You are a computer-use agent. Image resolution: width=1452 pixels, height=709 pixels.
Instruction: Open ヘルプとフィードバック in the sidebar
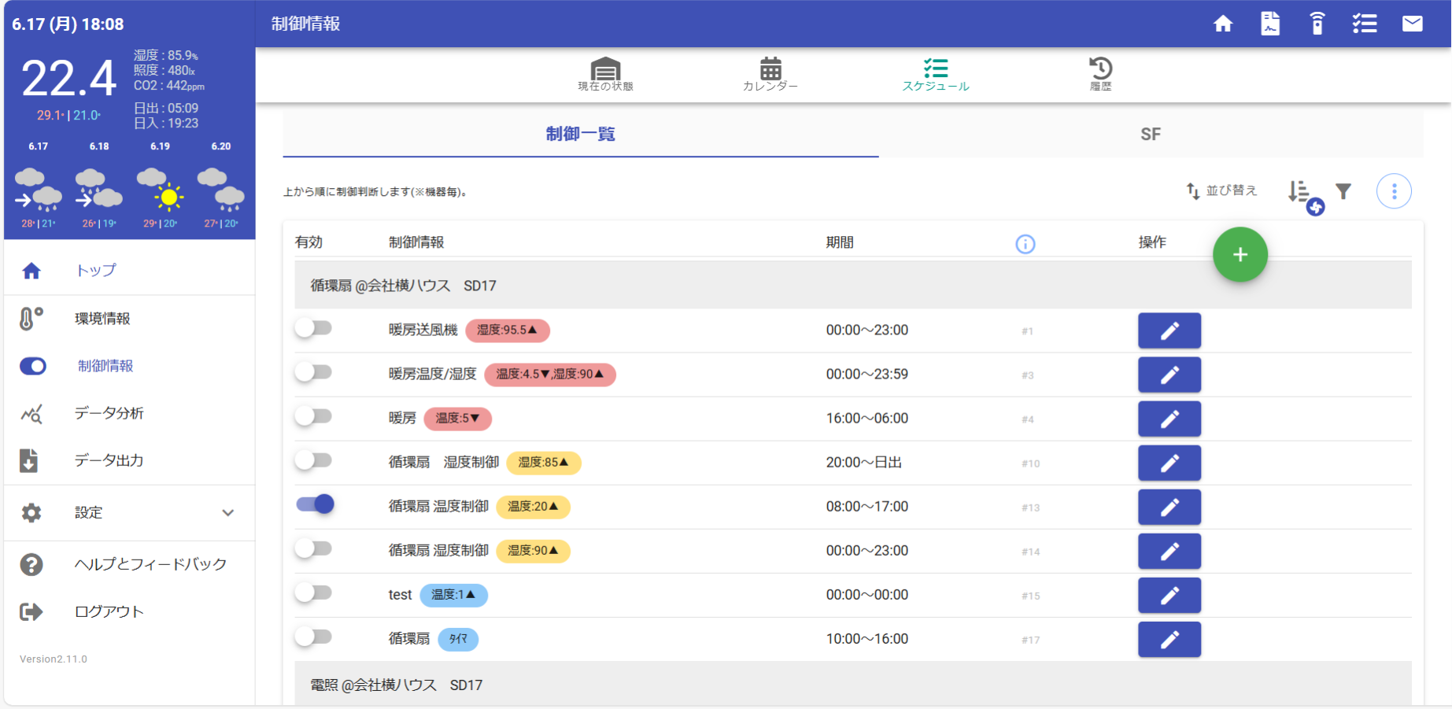click(x=150, y=564)
